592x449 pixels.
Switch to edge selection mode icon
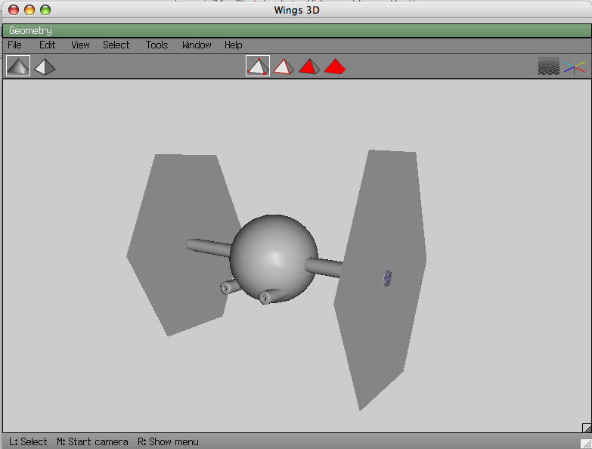point(283,67)
